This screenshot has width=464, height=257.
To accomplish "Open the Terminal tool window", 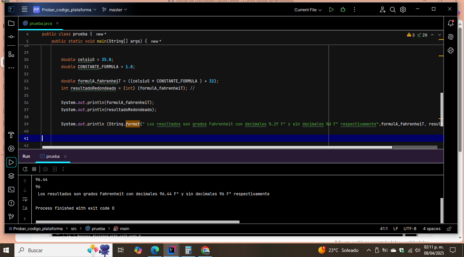I will [11, 190].
